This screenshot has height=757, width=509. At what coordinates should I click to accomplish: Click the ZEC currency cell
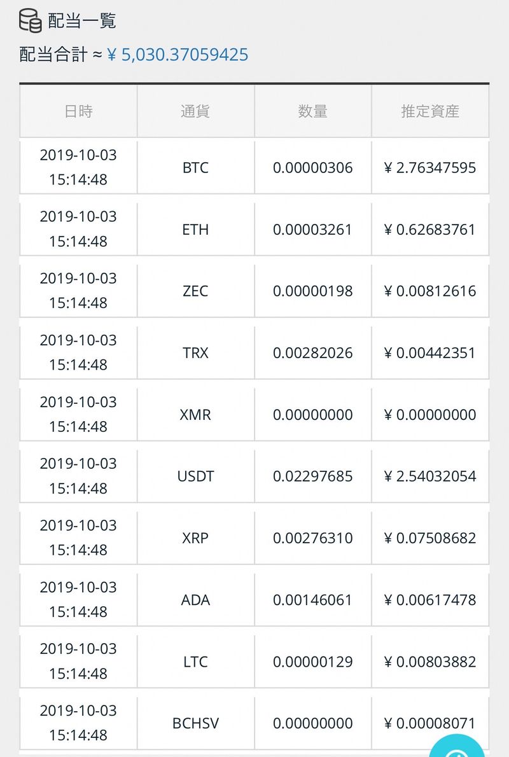[195, 291]
